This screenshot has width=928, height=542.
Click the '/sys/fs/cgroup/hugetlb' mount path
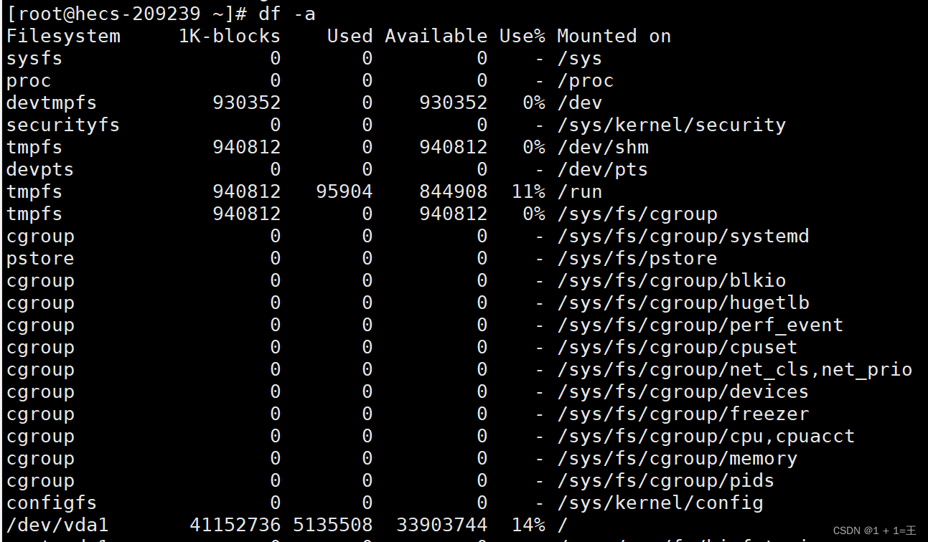pos(683,303)
